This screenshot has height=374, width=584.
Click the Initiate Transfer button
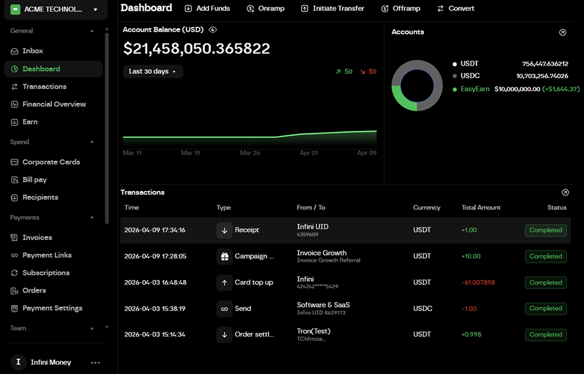(x=333, y=8)
